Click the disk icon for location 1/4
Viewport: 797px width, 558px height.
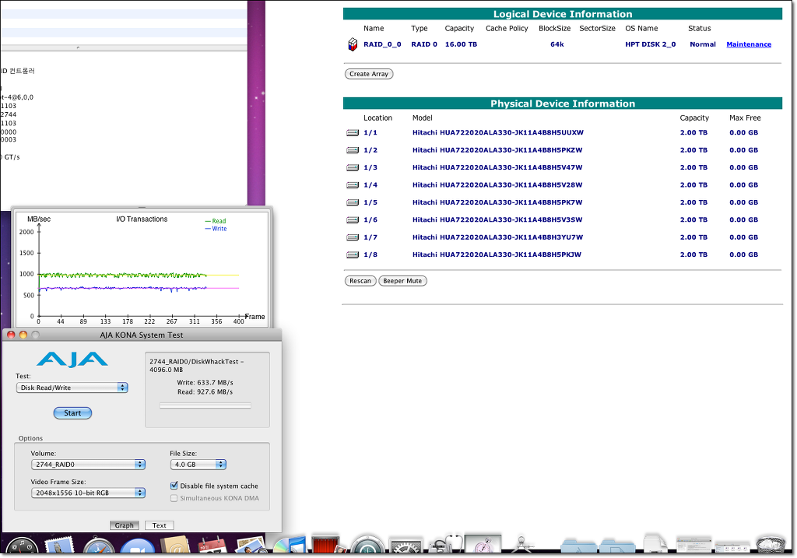(x=353, y=185)
